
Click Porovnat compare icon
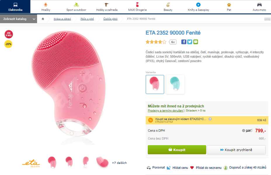(149, 168)
